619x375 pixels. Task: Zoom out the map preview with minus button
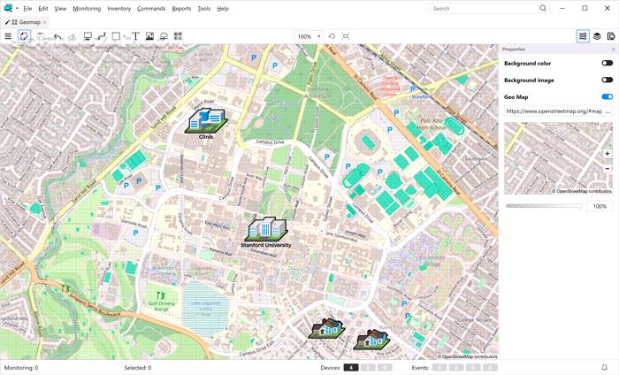click(608, 169)
